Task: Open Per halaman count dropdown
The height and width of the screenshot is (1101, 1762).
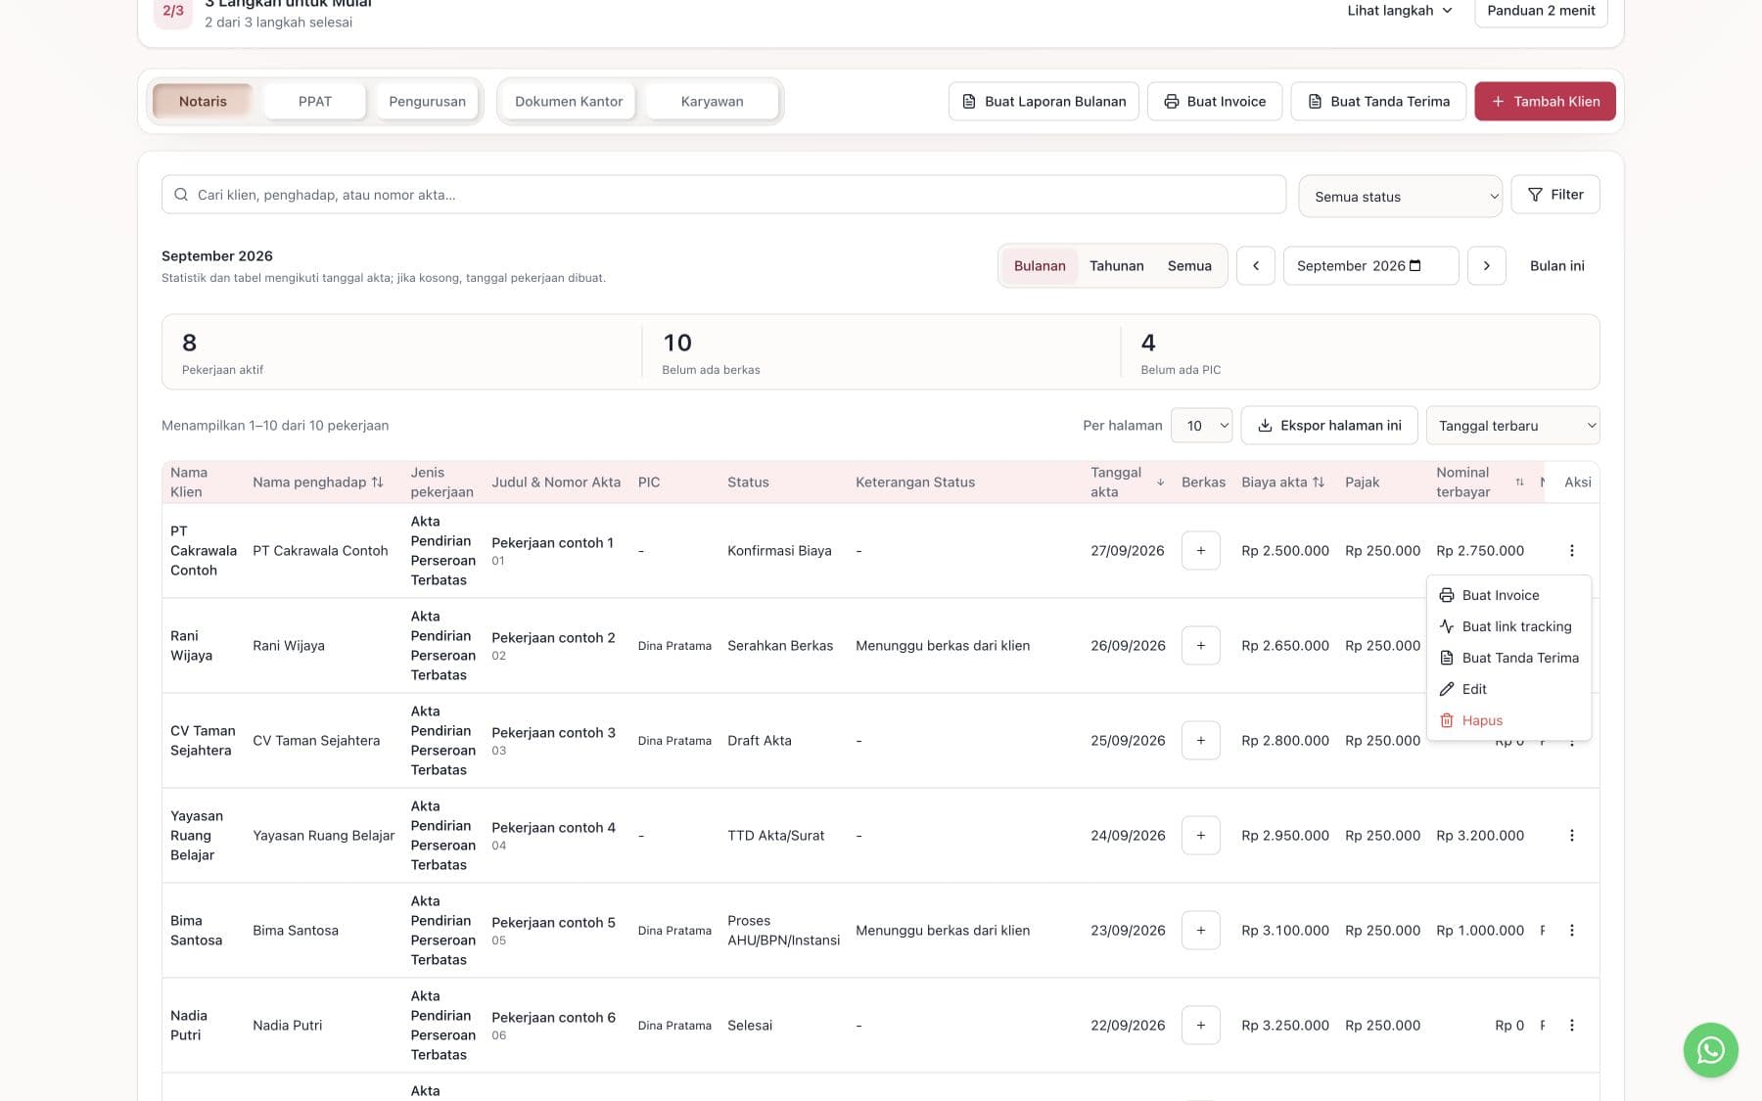Action: [x=1201, y=426]
